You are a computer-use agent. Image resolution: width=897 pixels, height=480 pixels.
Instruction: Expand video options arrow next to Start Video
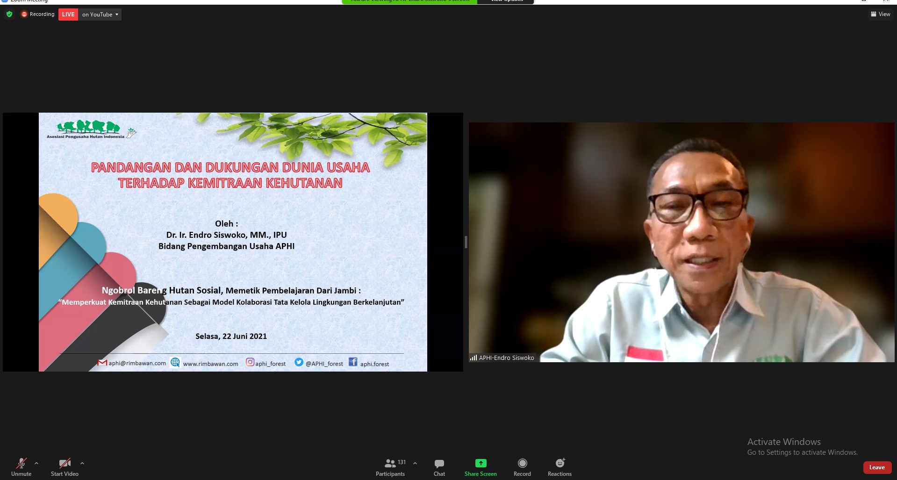[82, 463]
